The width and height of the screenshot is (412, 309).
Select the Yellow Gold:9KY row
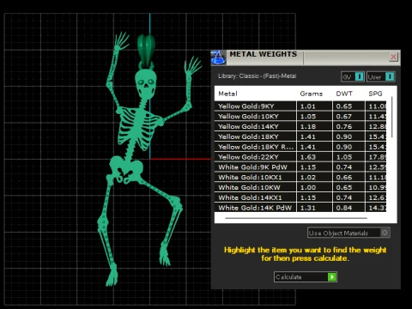[300, 106]
